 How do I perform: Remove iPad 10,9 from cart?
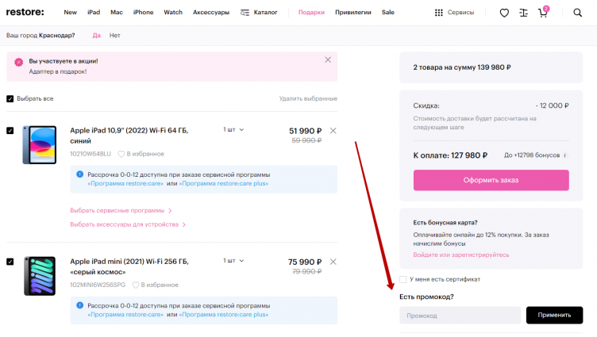coord(333,131)
